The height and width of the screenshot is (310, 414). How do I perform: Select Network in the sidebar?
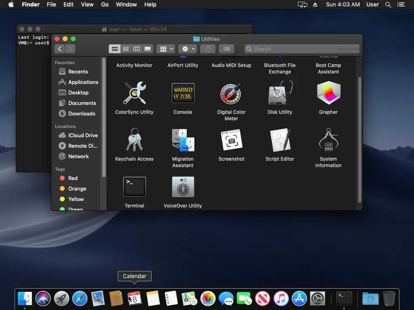pyautogui.click(x=76, y=156)
